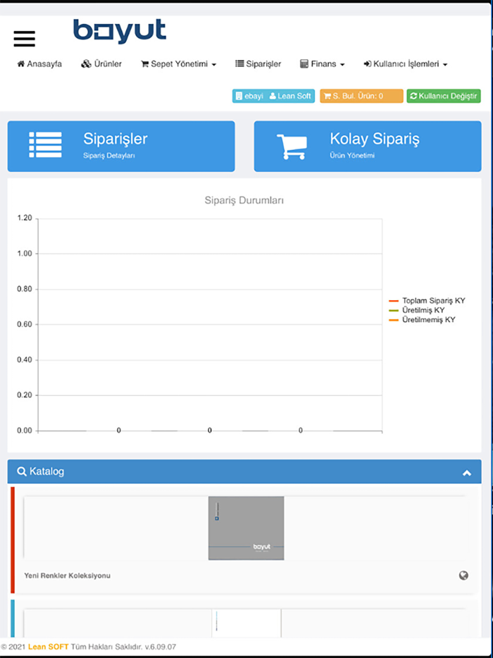The width and height of the screenshot is (493, 658).
Task: Open the hamburger menu
Action: pos(25,39)
